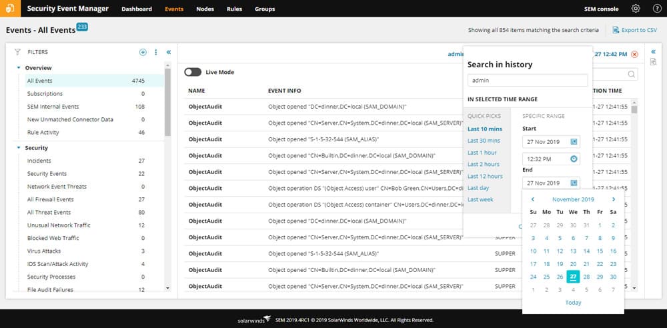
Task: Sort by the NAME column header
Action: [x=197, y=91]
